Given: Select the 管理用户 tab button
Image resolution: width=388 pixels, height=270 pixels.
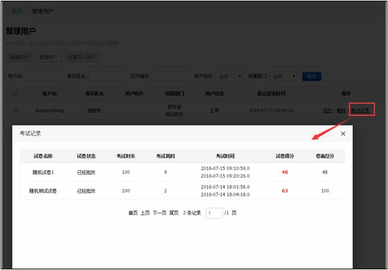Looking at the screenshot, I should click(48, 58).
